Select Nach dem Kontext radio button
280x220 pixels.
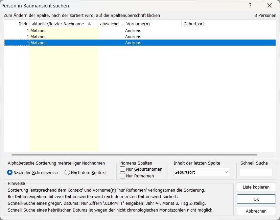[67, 173]
